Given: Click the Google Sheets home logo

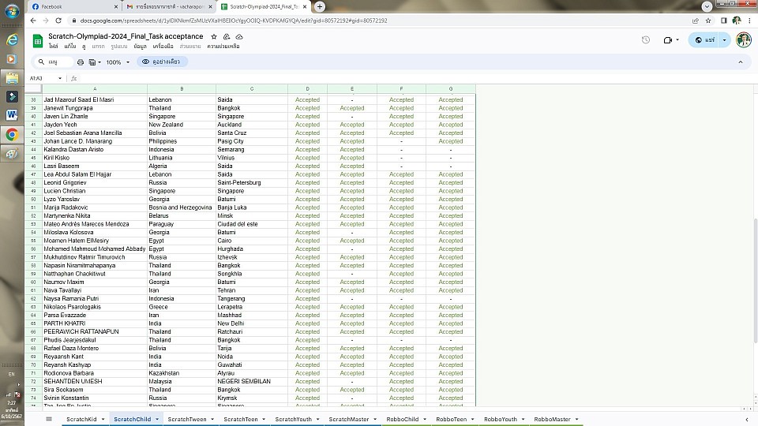Looking at the screenshot, I should pyautogui.click(x=37, y=41).
